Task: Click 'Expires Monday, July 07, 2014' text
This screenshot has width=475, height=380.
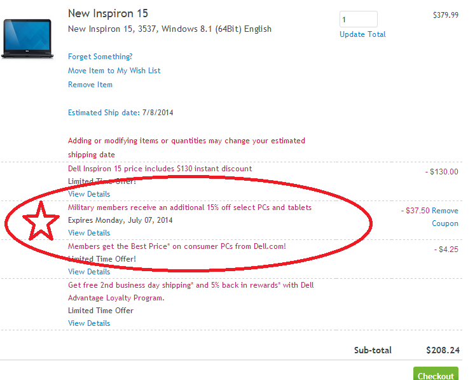Action: pyautogui.click(x=120, y=220)
